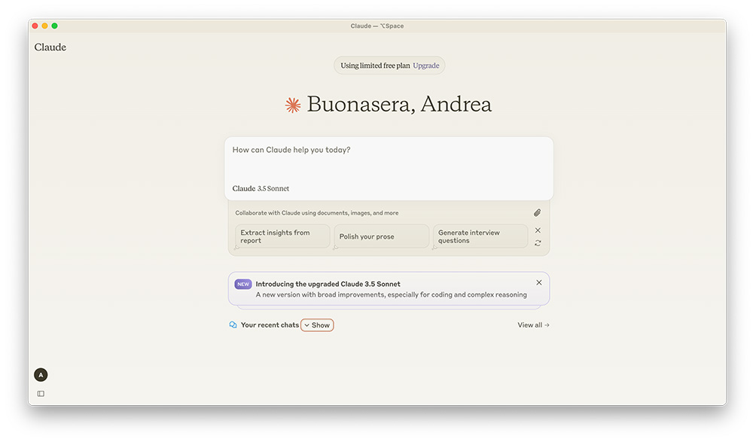The width and height of the screenshot is (753, 442).
Task: Refresh suggested prompts with the reload icon
Action: click(x=538, y=243)
